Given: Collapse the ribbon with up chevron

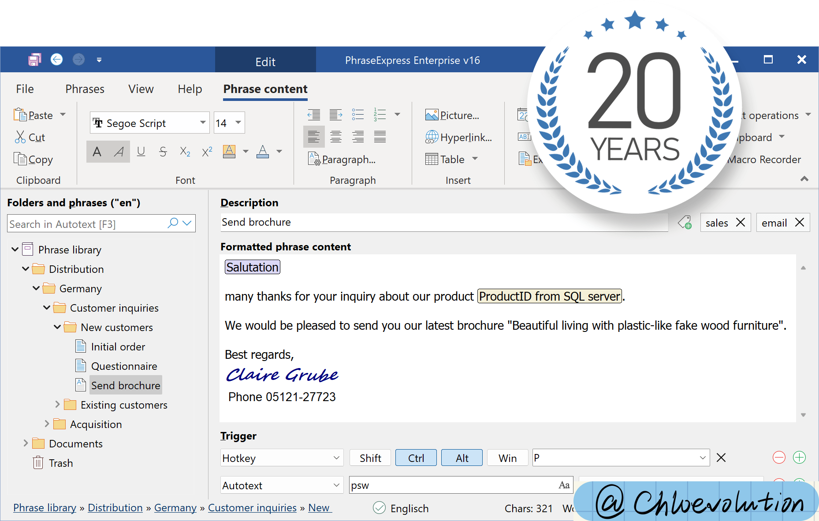Looking at the screenshot, I should (804, 179).
